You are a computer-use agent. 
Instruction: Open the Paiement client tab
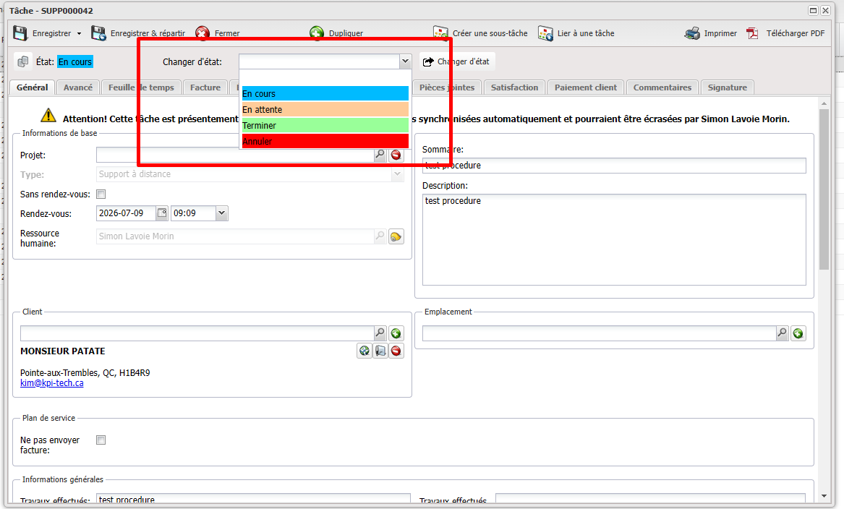[x=586, y=87]
